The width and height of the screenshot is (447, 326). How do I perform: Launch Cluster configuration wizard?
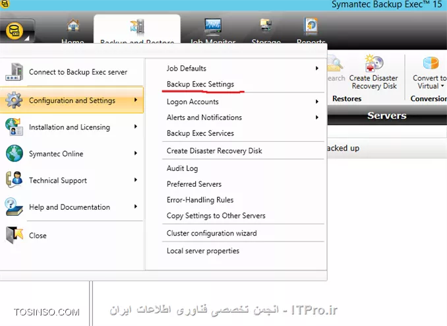tap(212, 233)
